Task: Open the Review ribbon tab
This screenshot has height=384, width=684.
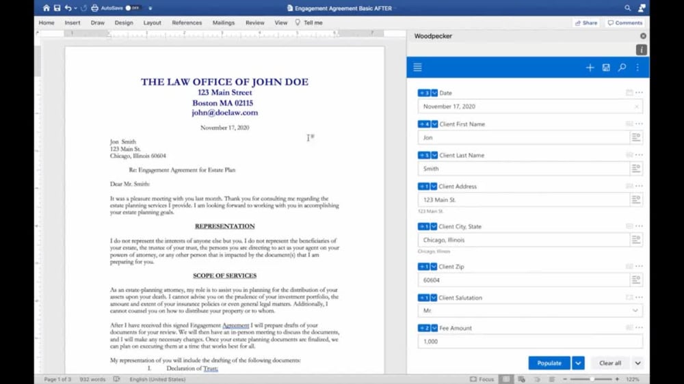Action: tap(254, 23)
